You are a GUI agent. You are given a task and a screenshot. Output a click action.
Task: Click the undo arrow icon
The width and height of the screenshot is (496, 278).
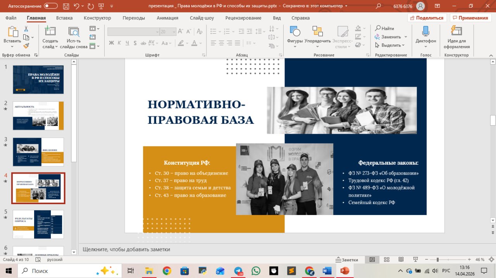point(77,6)
